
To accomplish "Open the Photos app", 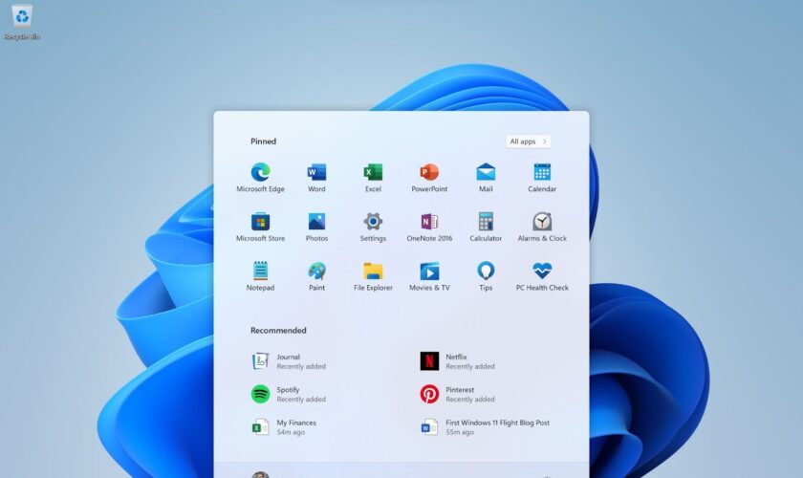I will click(316, 227).
